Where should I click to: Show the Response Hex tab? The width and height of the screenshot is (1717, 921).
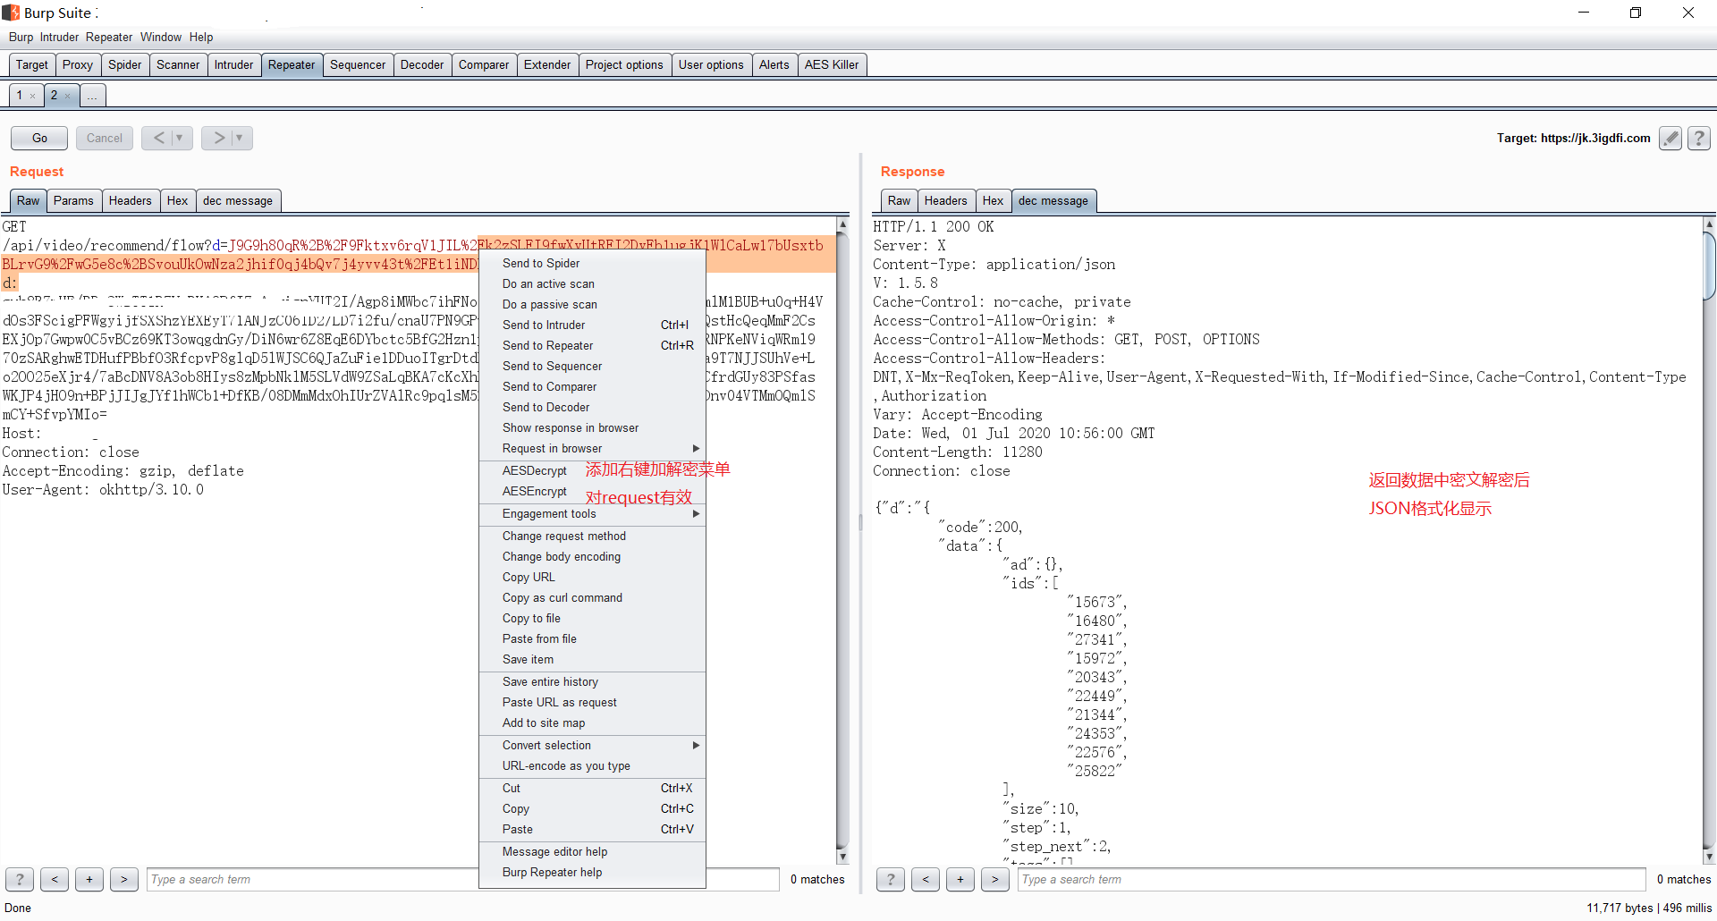coord(993,201)
